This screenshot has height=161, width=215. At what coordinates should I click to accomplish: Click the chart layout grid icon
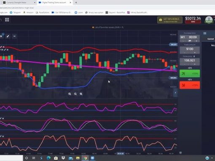tap(7, 20)
